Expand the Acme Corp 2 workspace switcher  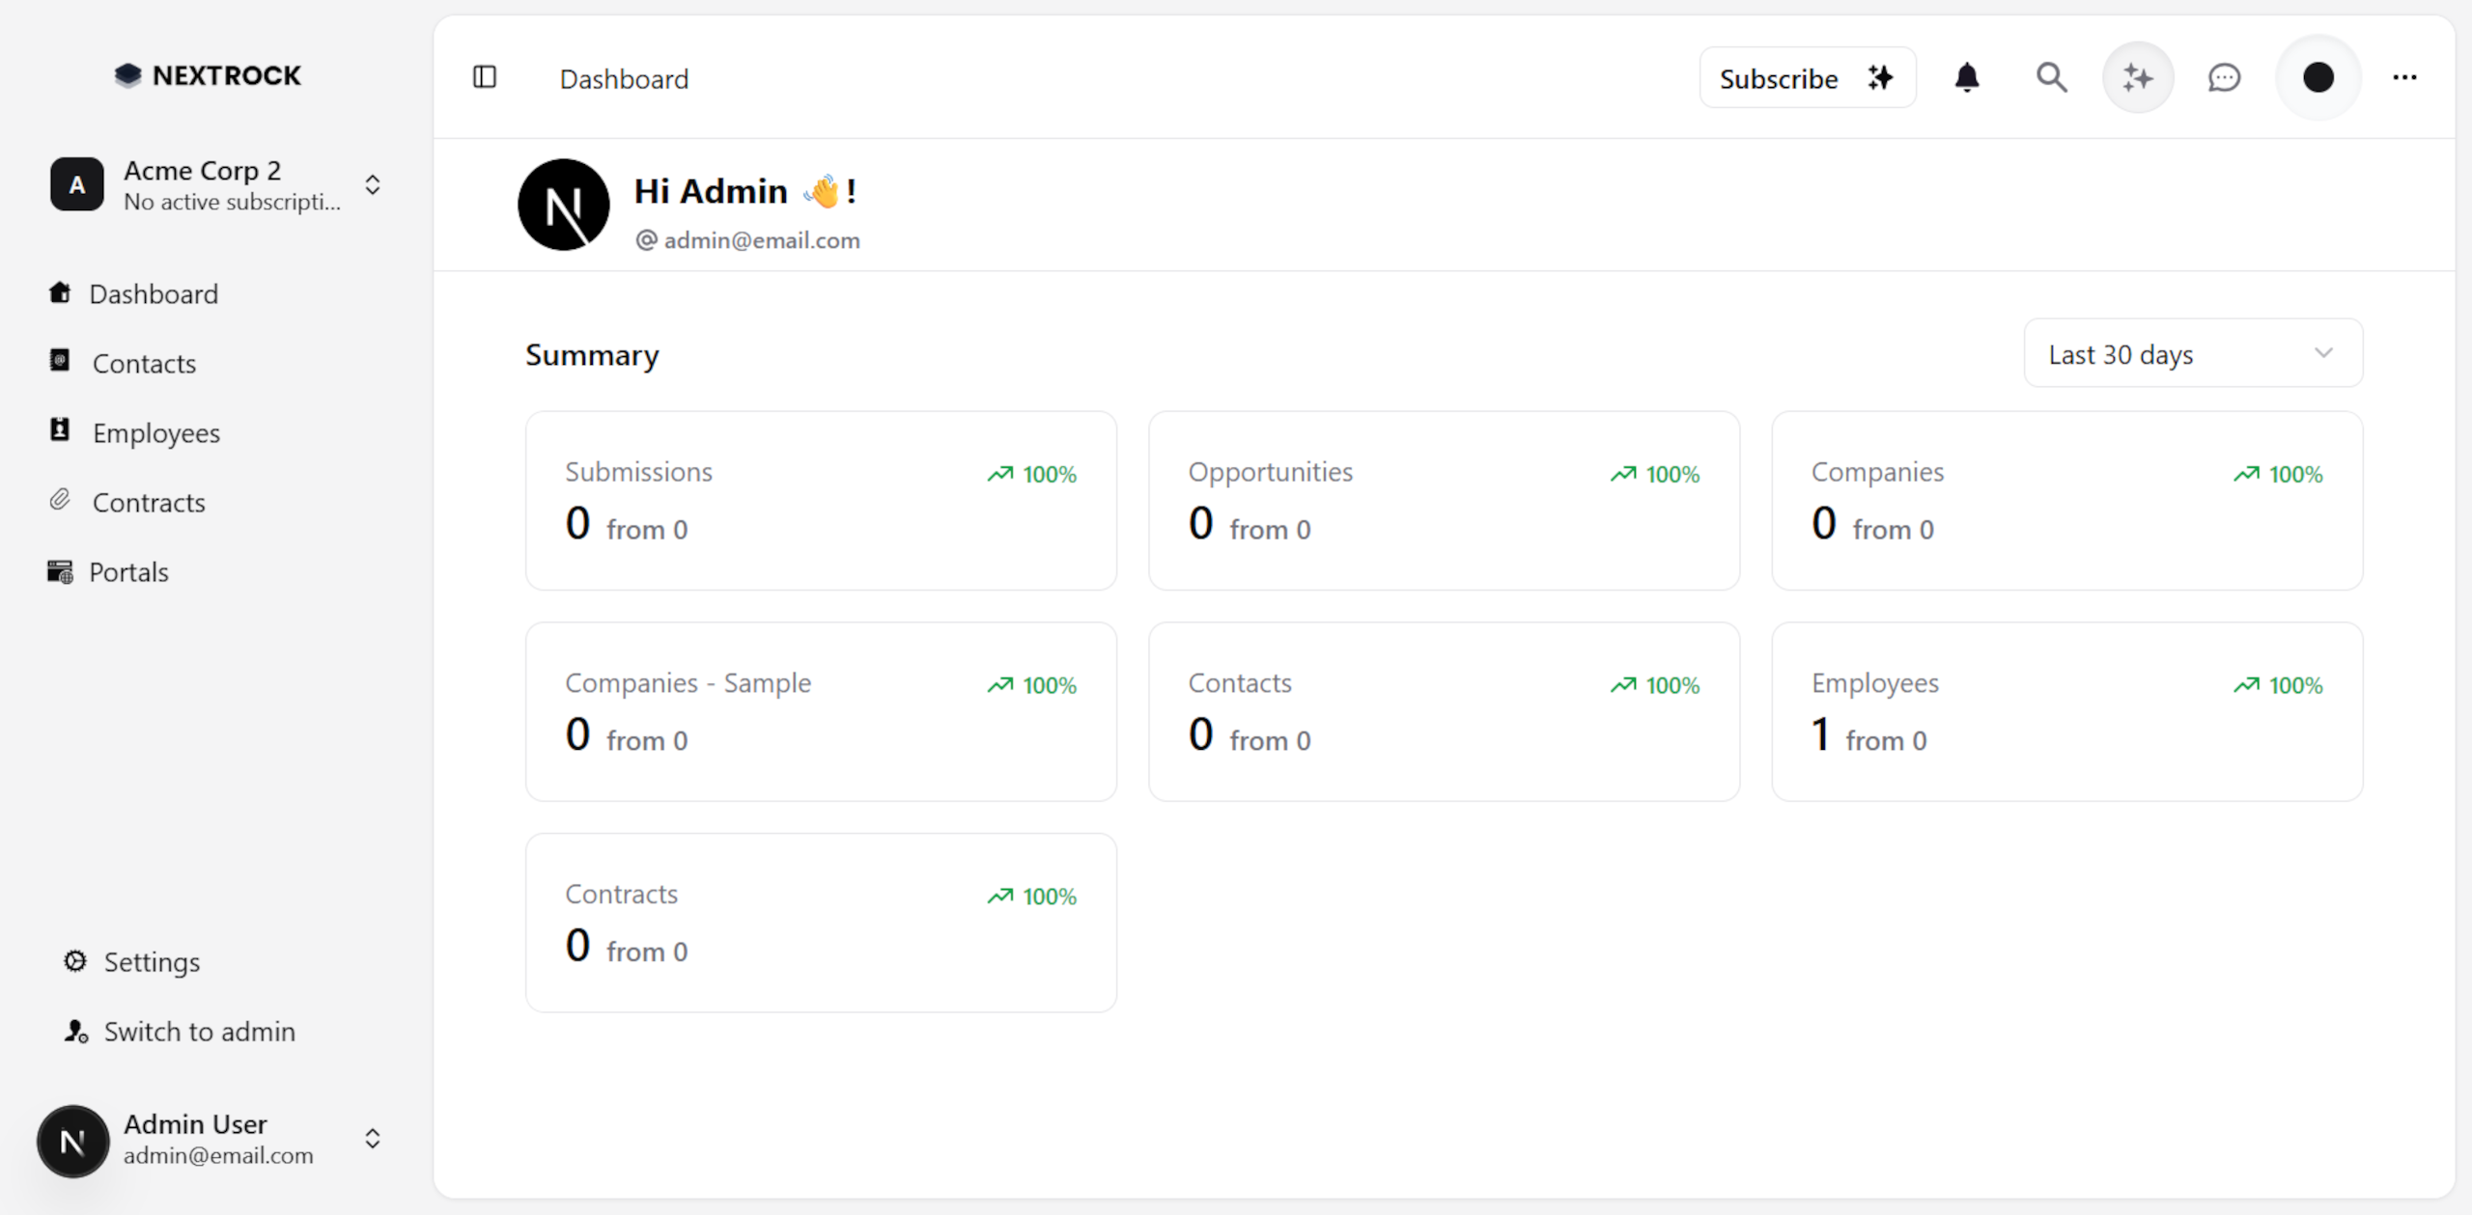[373, 184]
